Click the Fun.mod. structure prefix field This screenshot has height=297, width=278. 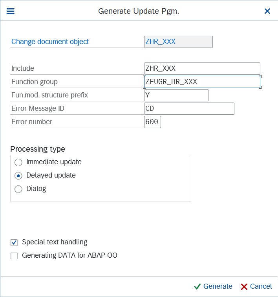coord(176,95)
